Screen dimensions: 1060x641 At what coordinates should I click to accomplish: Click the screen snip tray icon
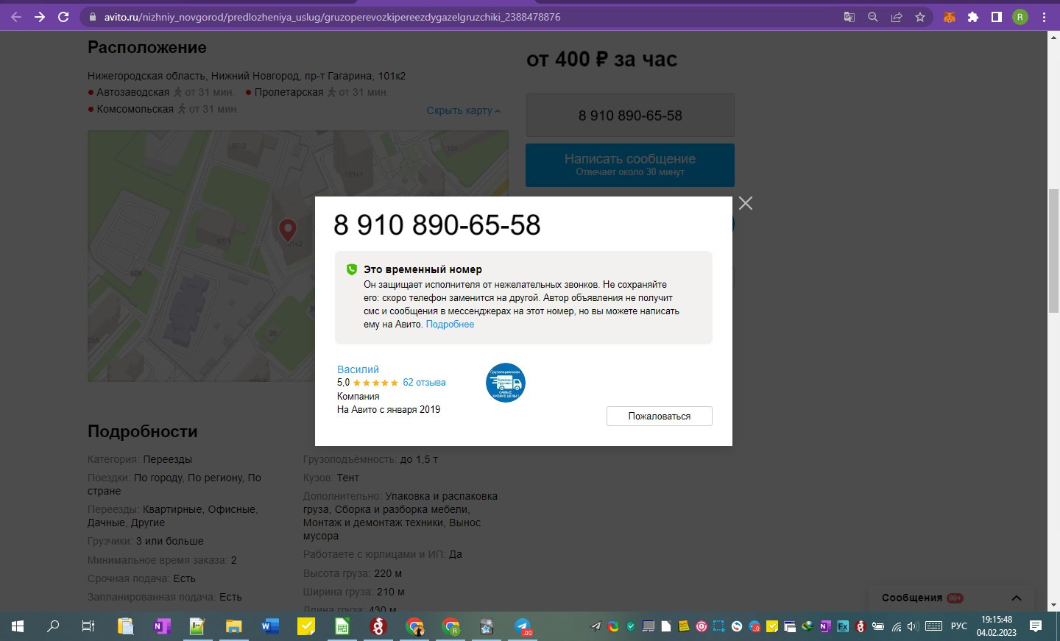pyautogui.click(x=718, y=626)
